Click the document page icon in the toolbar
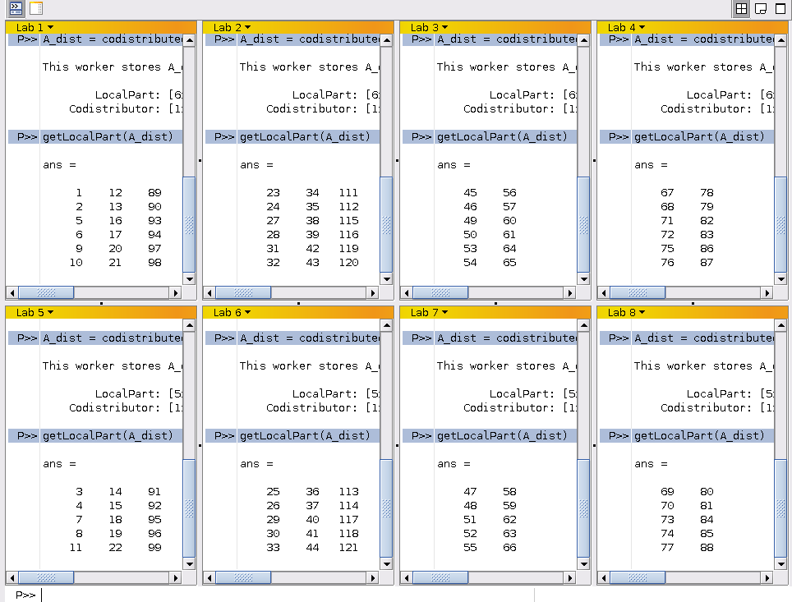 click(36, 8)
